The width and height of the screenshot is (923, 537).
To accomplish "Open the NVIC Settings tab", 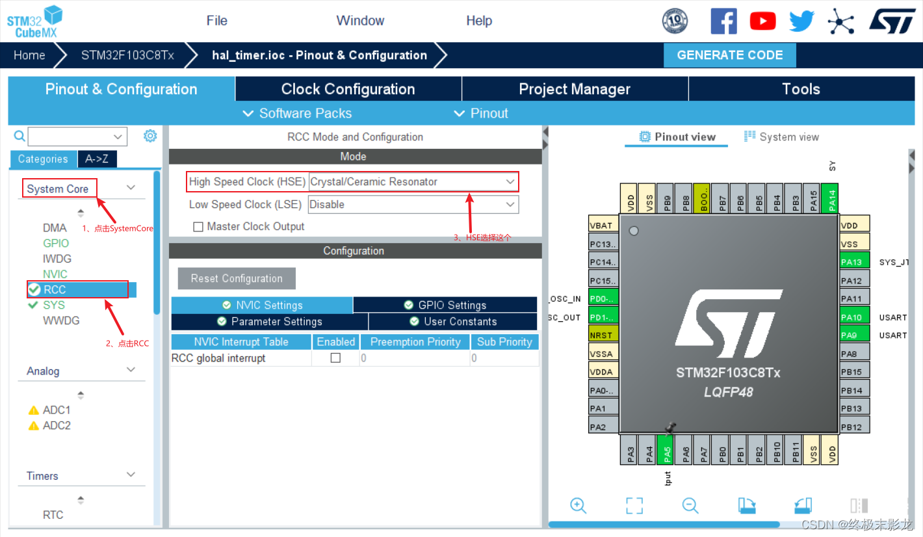I will (x=262, y=305).
